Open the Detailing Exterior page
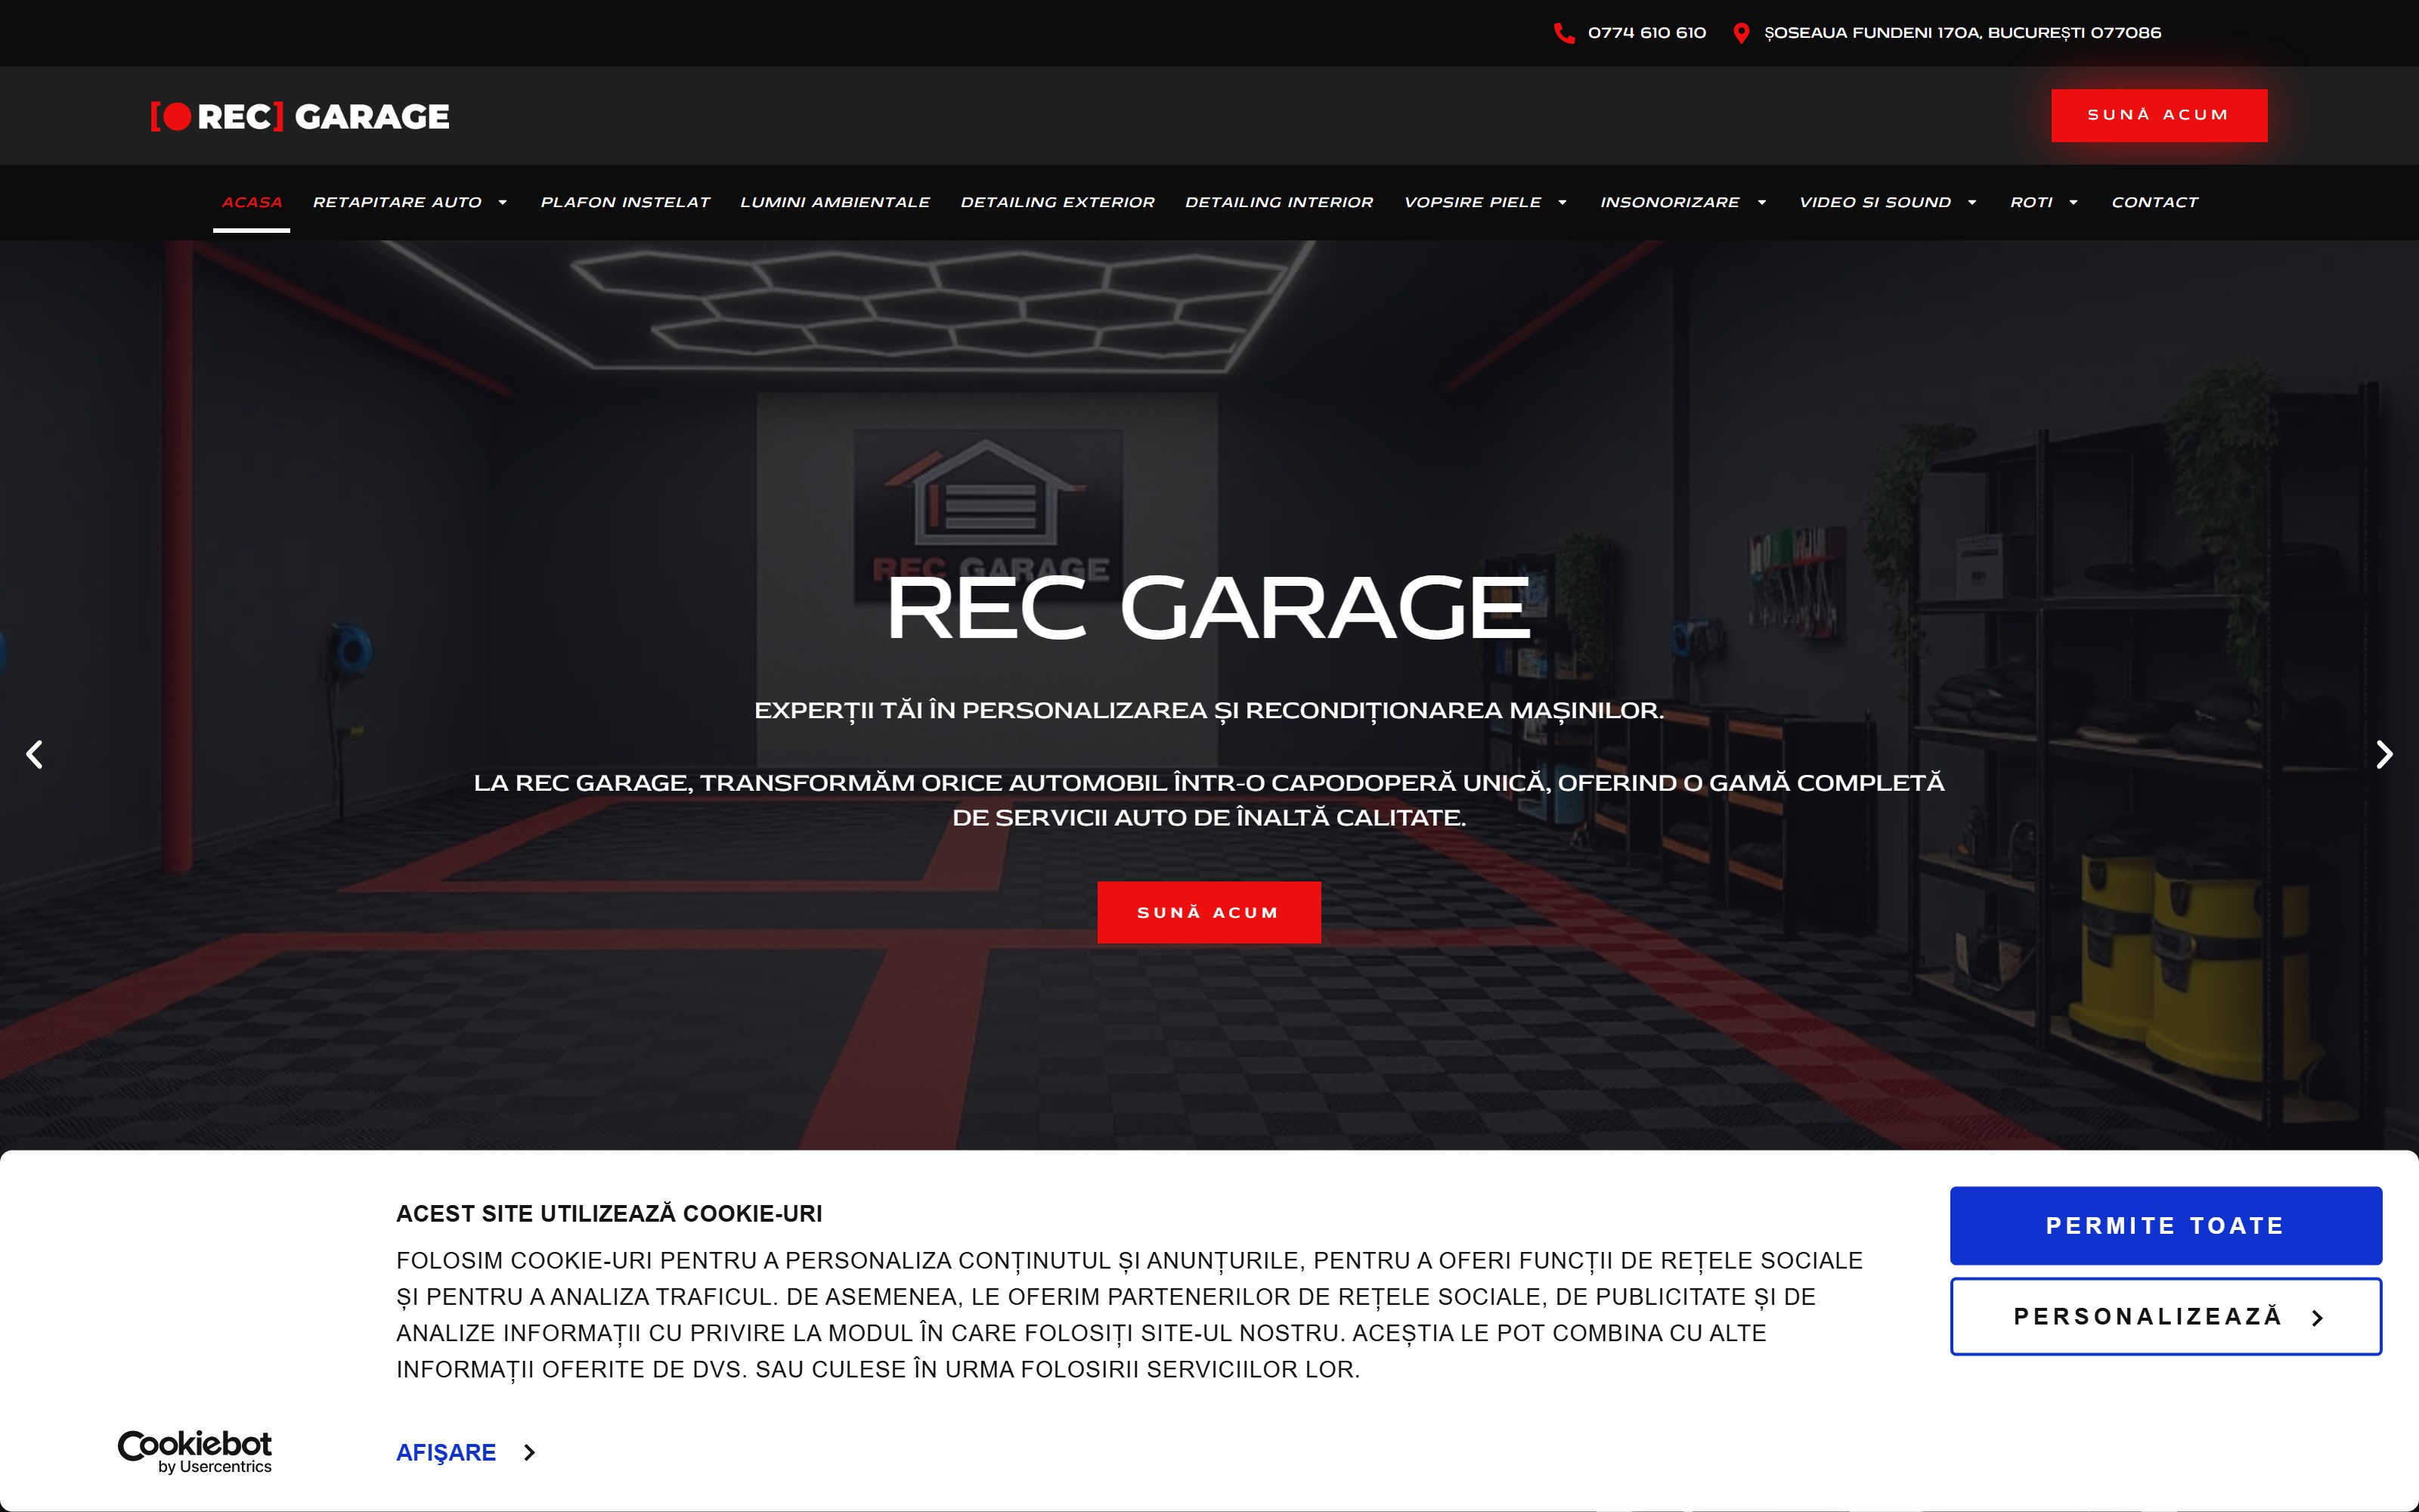 1058,202
